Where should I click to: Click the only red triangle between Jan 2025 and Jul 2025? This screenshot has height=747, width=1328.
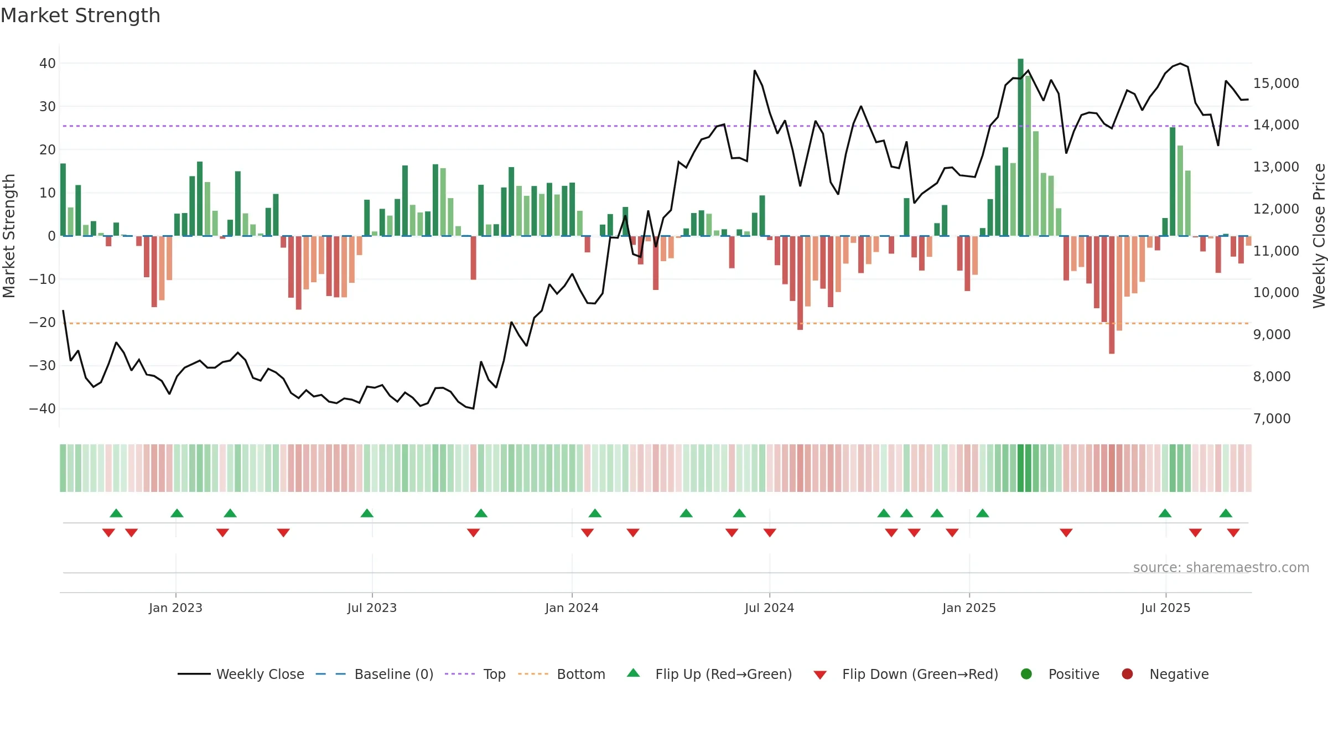coord(1066,533)
